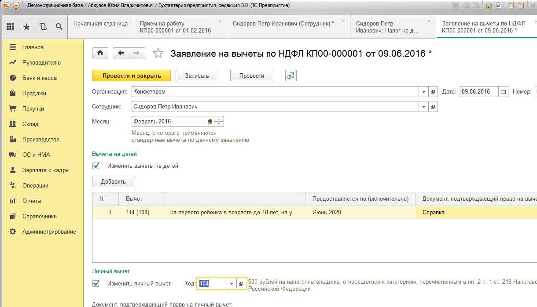Screen dimensions: 537x307
Task: Open the Код 104 field open-form icon
Action: pyautogui.click(x=241, y=284)
